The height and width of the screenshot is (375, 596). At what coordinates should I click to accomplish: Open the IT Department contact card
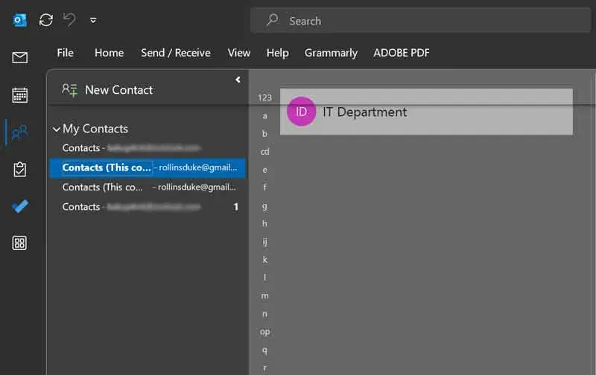click(x=426, y=112)
